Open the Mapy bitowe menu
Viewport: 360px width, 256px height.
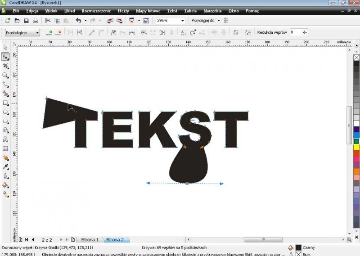[x=148, y=10]
